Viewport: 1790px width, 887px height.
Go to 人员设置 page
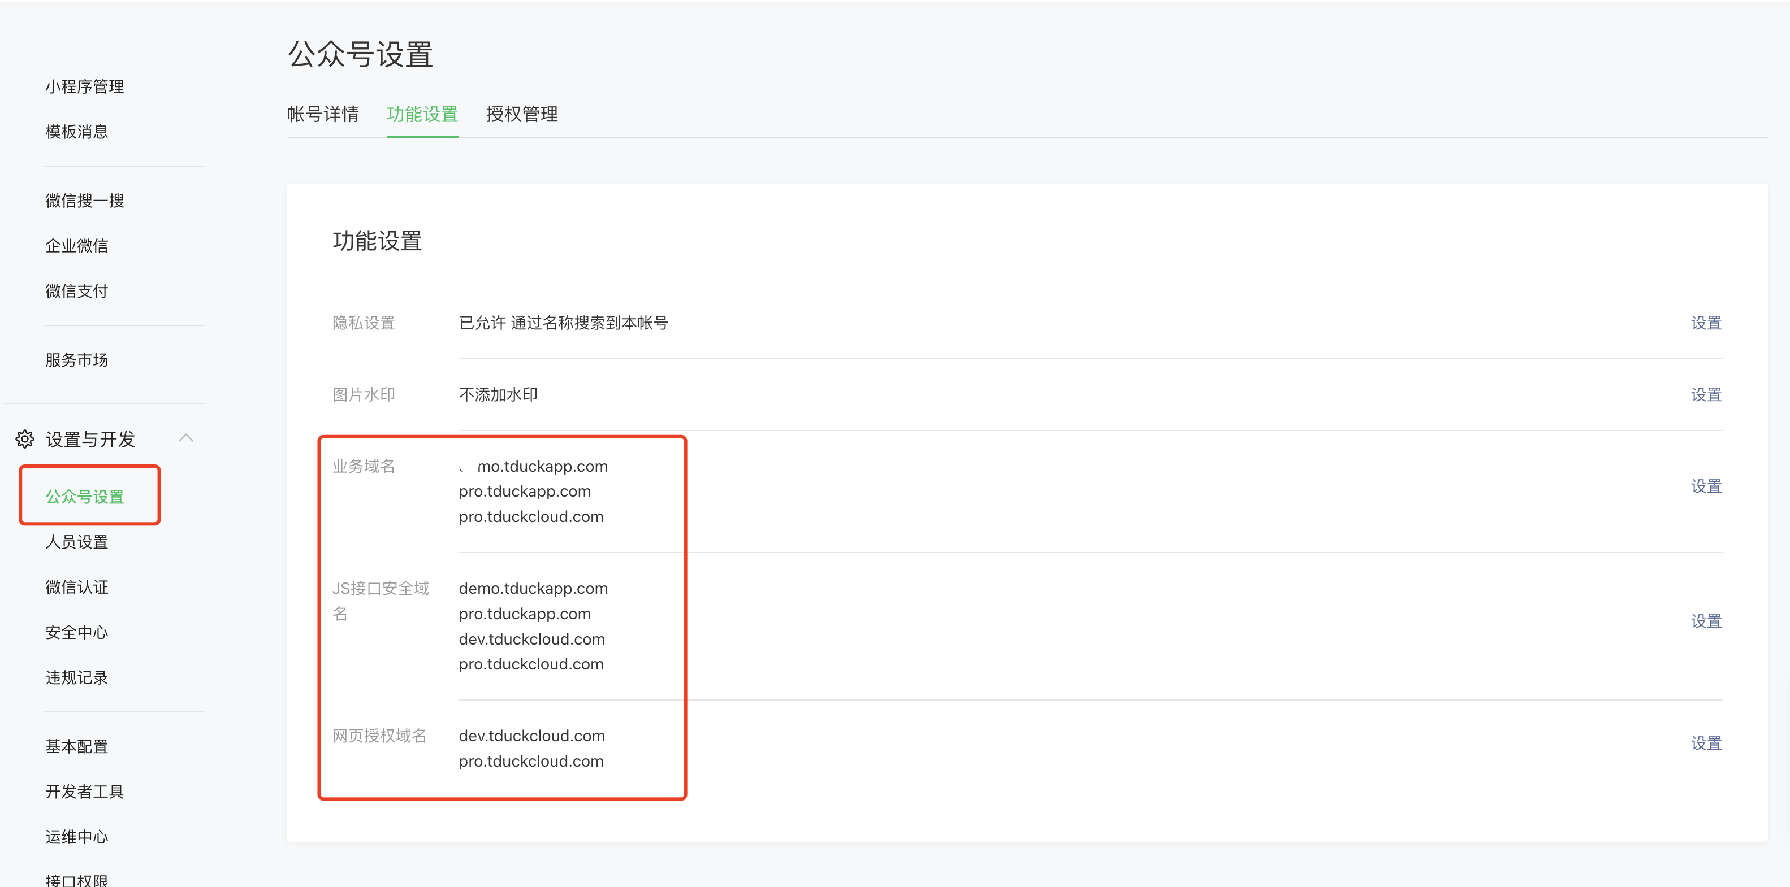tap(77, 542)
